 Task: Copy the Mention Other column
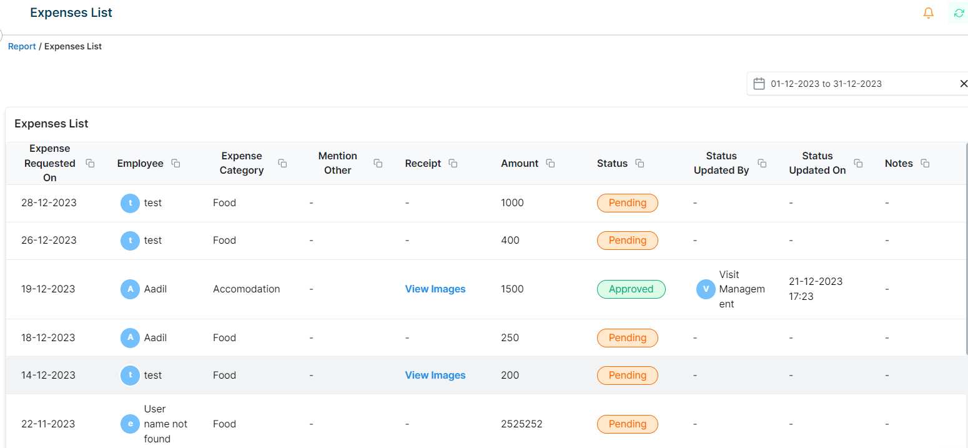coord(378,164)
